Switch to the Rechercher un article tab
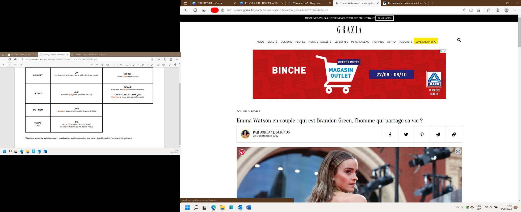 [x=405, y=3]
